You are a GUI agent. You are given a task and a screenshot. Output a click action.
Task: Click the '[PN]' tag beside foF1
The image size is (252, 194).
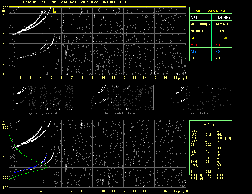[228, 138]
